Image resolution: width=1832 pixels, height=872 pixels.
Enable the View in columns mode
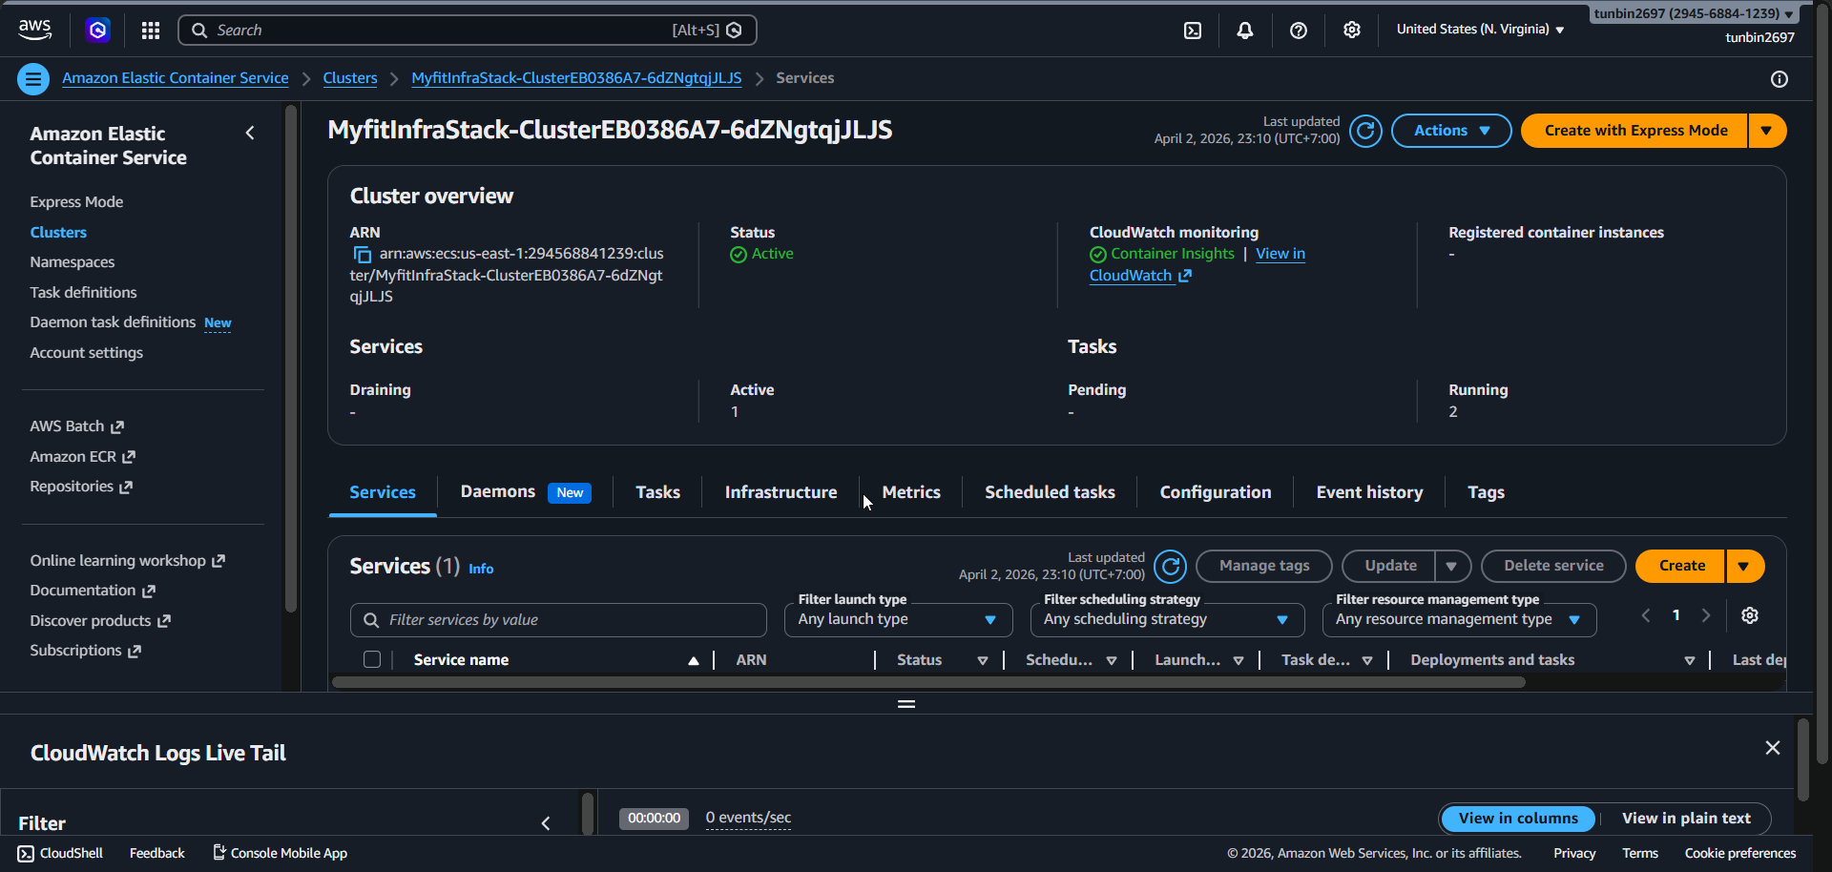(1518, 818)
